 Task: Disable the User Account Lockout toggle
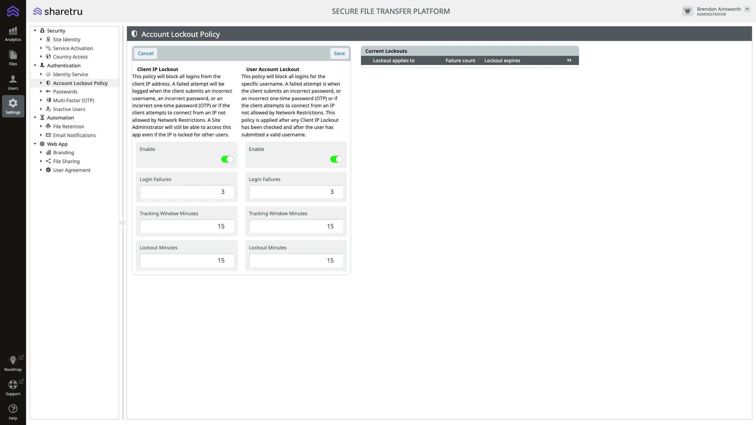pos(336,159)
